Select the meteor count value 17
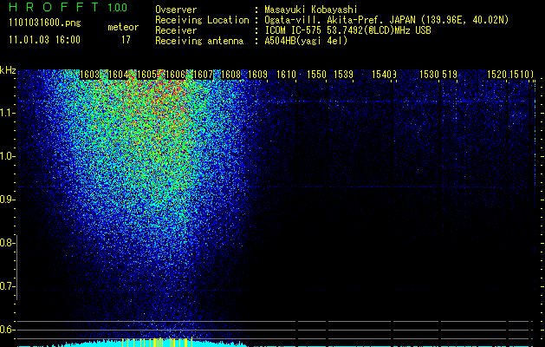Viewport: 545px width, 347px height. click(x=126, y=40)
